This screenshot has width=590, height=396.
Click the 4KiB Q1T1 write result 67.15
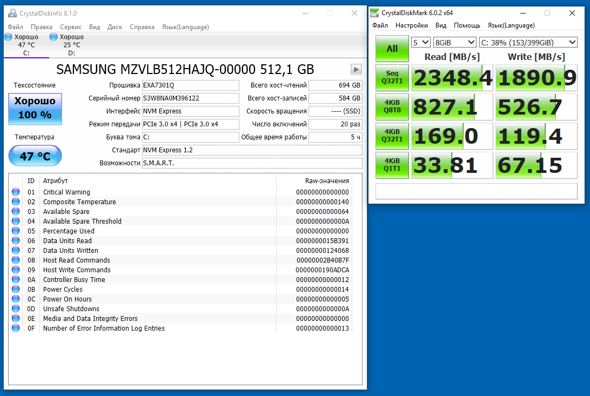[536, 165]
